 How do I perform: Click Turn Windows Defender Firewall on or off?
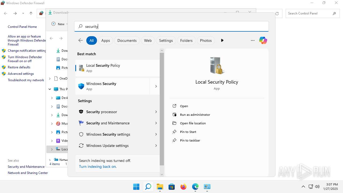pos(25,59)
